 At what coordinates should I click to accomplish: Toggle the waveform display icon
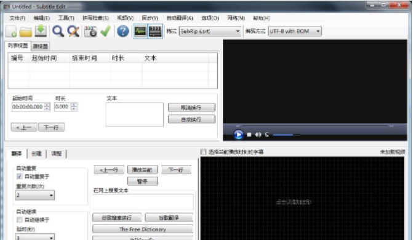click(140, 31)
